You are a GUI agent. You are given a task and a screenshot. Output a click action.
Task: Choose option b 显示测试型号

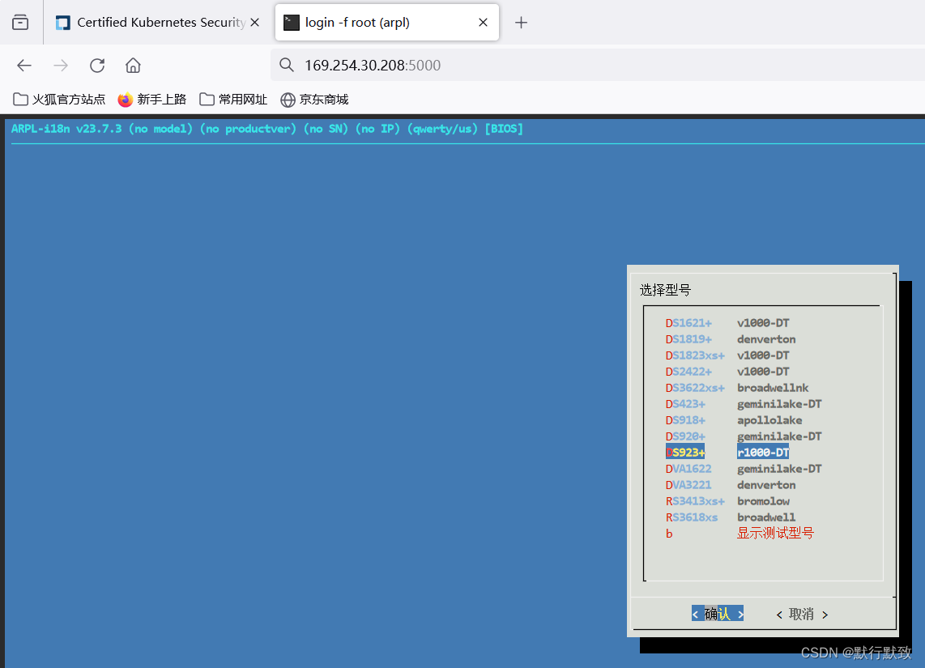[740, 534]
